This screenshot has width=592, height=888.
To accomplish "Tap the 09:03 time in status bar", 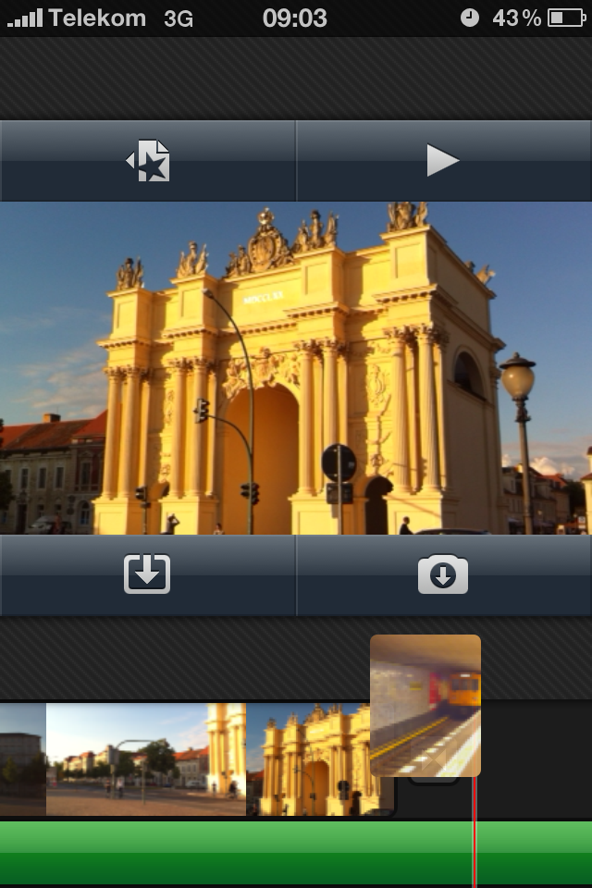I will (x=294, y=18).
